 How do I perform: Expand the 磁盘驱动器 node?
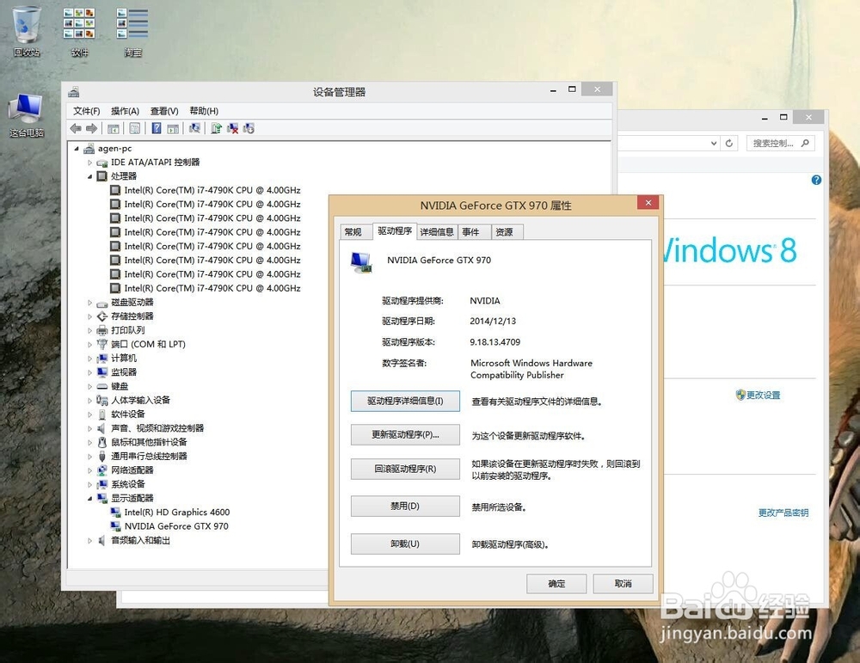pos(90,302)
